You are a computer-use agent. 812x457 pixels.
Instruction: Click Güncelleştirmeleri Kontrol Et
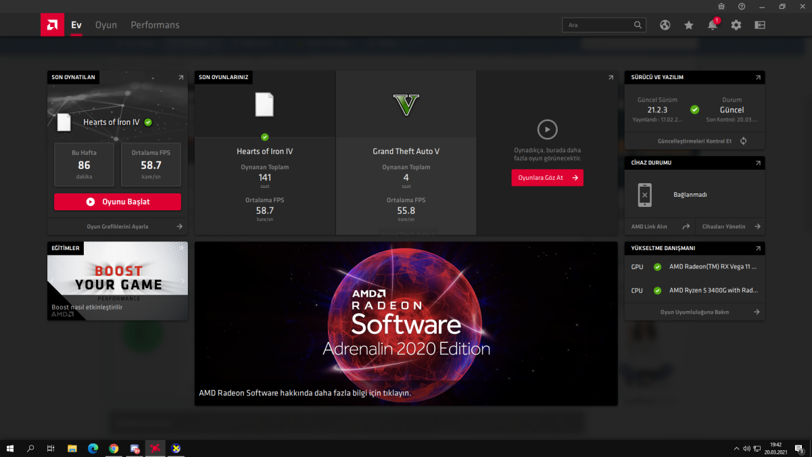click(694, 141)
